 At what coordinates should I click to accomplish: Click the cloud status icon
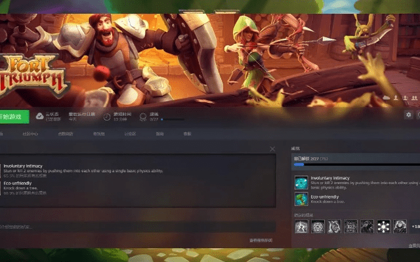(x=39, y=116)
